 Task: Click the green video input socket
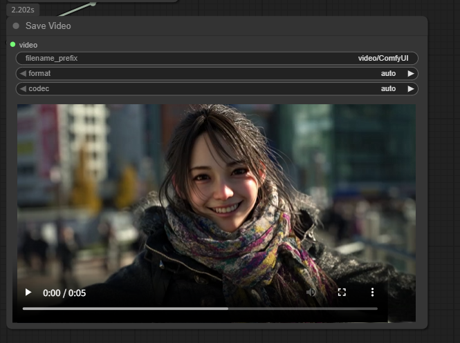coord(13,44)
